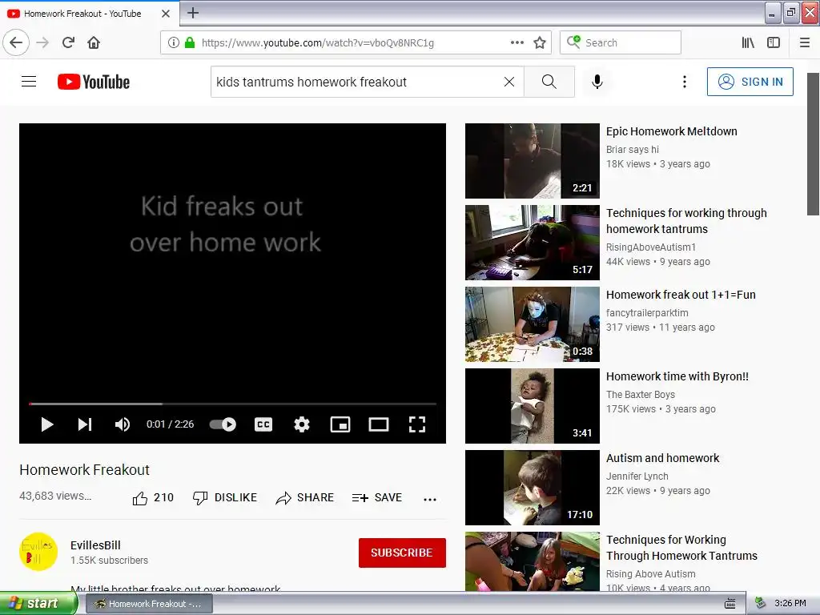
Task: Focus the Firefox Search field
Action: pyautogui.click(x=621, y=43)
